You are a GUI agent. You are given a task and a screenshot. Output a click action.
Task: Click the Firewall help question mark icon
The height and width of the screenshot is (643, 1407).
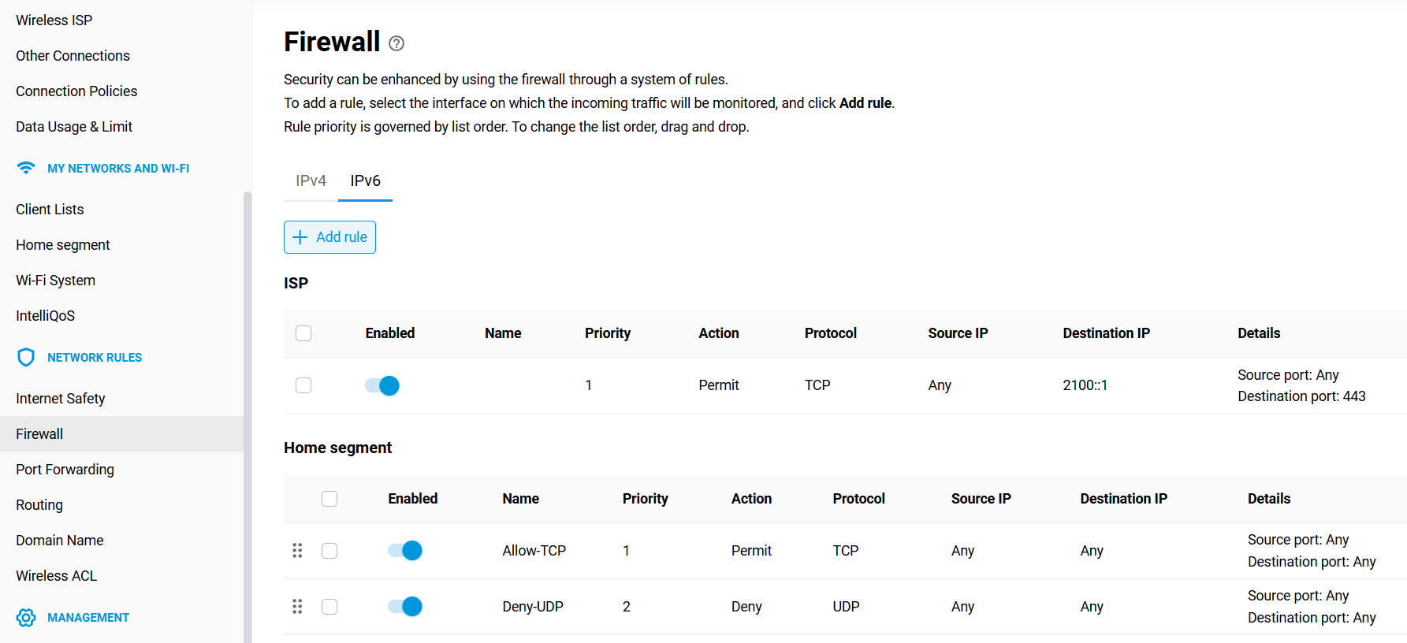[395, 43]
